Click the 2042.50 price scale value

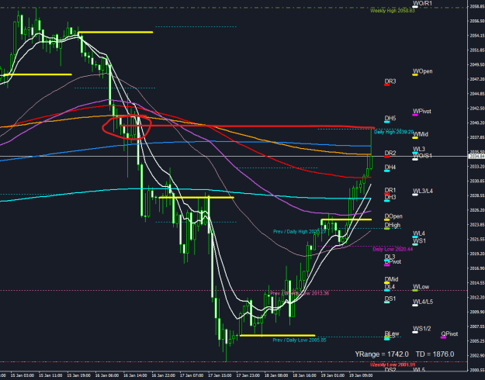(x=477, y=109)
